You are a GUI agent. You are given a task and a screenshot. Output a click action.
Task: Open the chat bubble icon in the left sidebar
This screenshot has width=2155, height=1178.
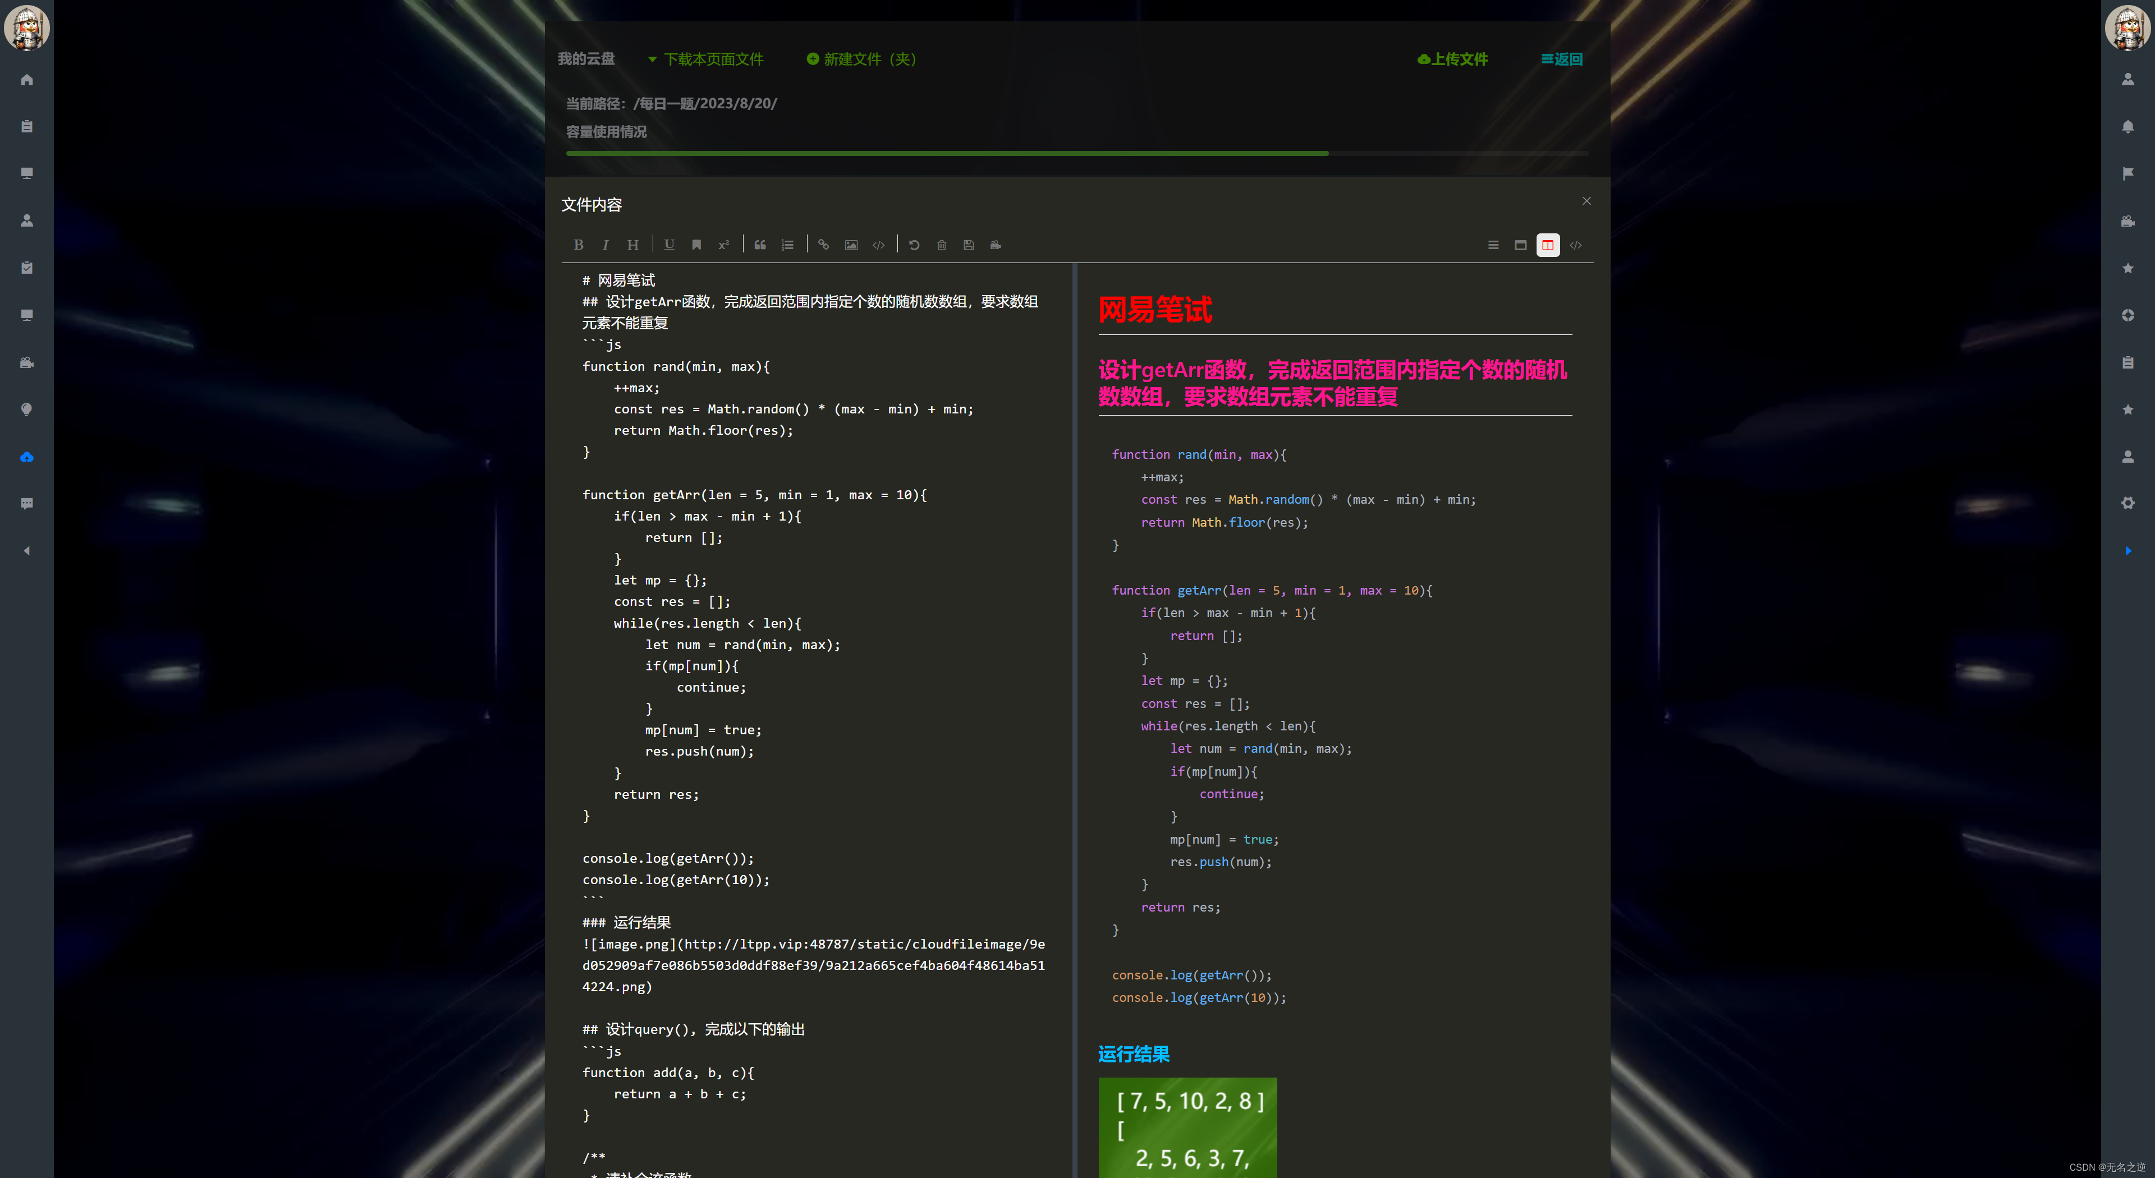click(x=27, y=503)
